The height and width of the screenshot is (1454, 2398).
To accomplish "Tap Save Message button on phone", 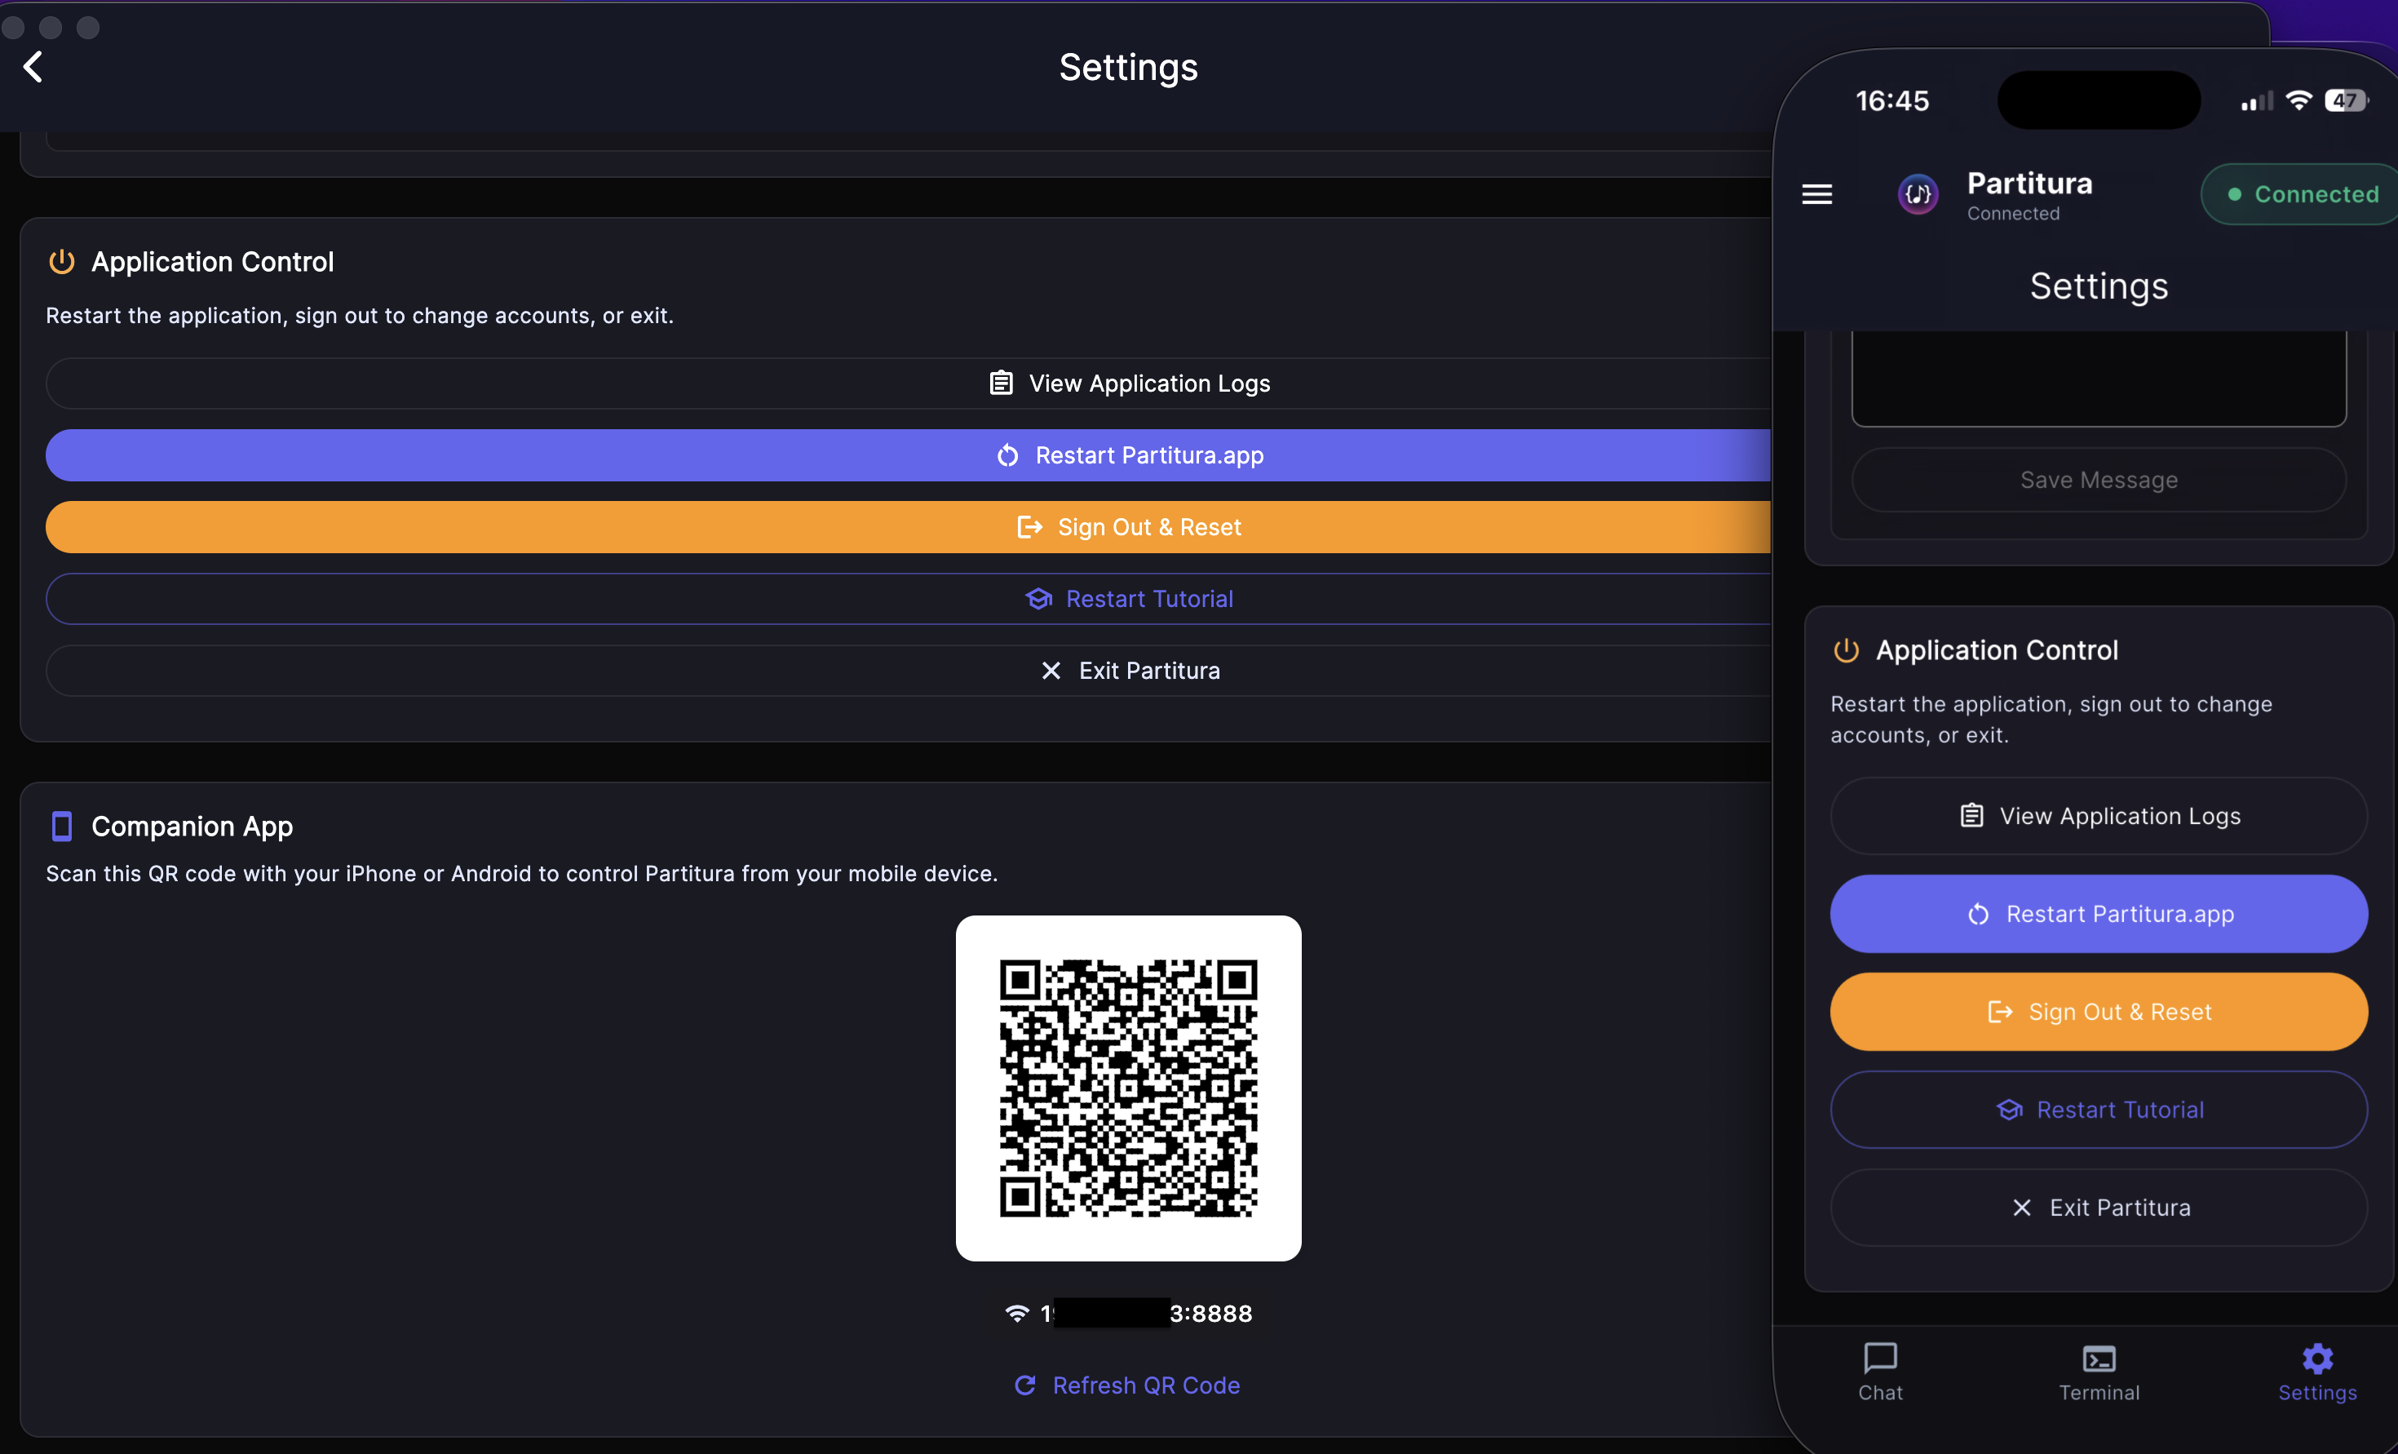I will 2098,480.
